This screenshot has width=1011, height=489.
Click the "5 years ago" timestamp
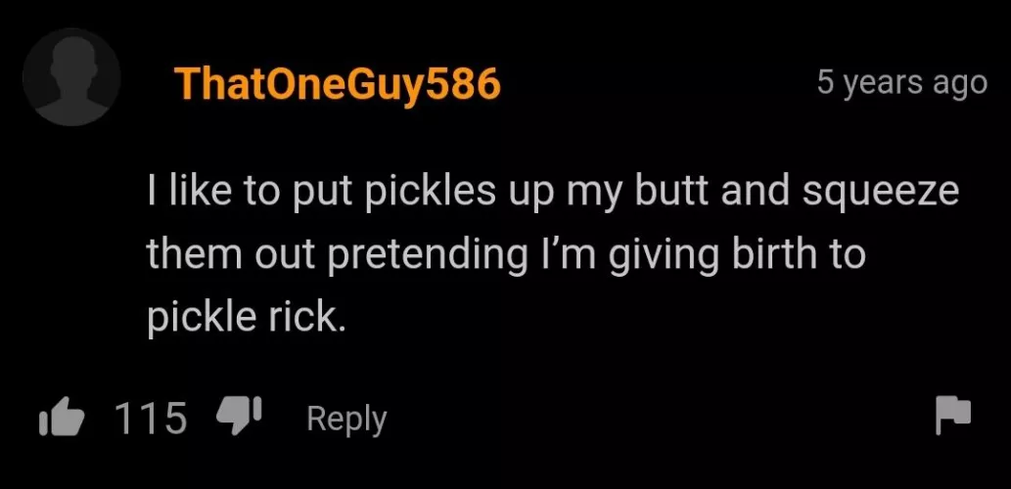click(902, 83)
